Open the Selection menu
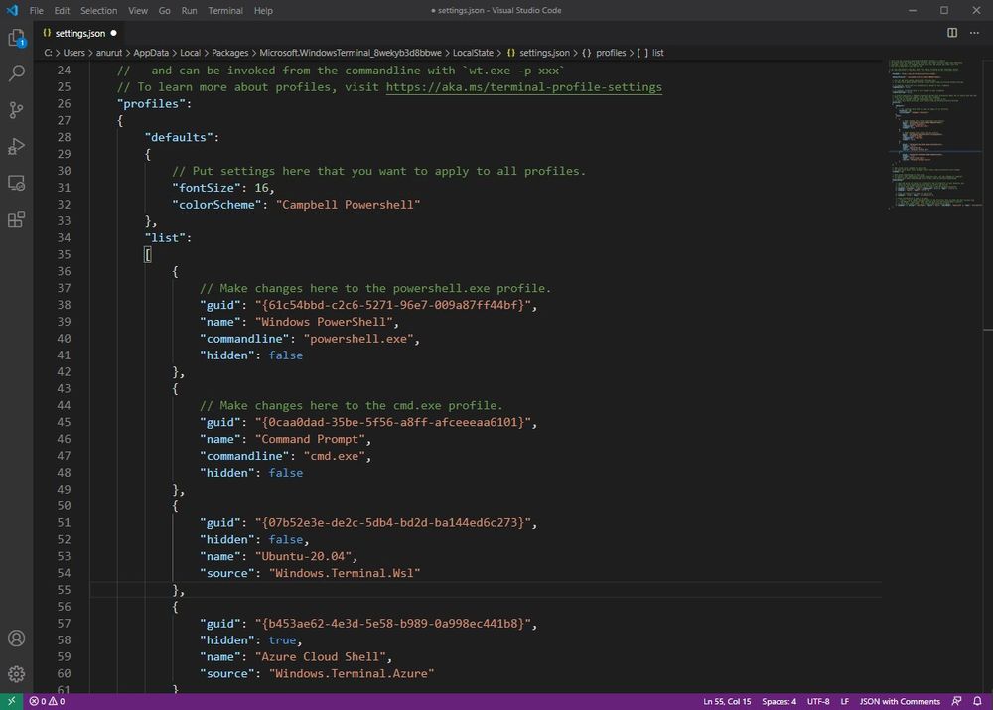This screenshot has height=710, width=993. tap(98, 10)
